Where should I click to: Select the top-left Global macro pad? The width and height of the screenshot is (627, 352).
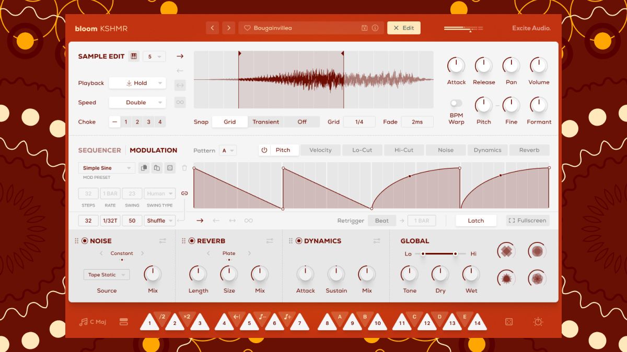tap(506, 251)
